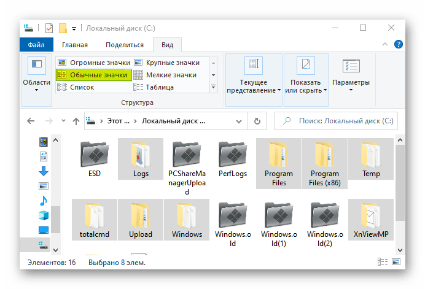Image resolution: width=425 pixels, height=289 pixels.
Task: Select Local Disk drive in sidebar
Action: (x=43, y=245)
